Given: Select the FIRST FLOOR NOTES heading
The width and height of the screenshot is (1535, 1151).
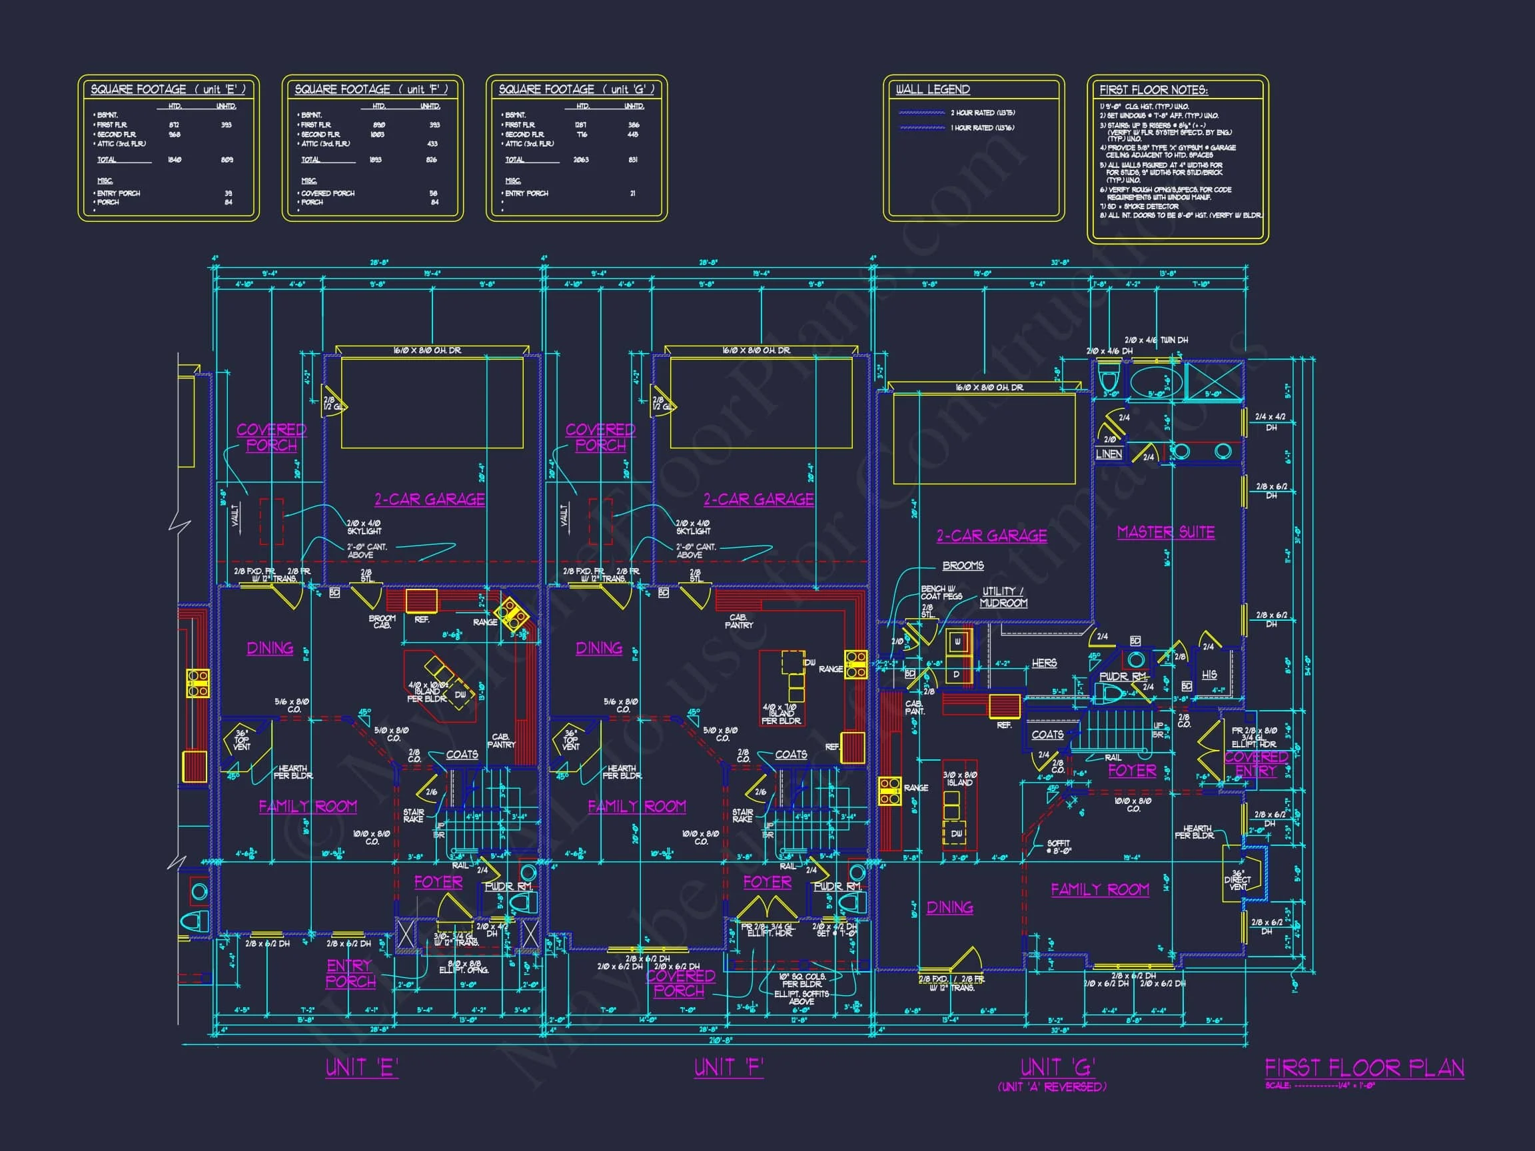Looking at the screenshot, I should click(1153, 90).
